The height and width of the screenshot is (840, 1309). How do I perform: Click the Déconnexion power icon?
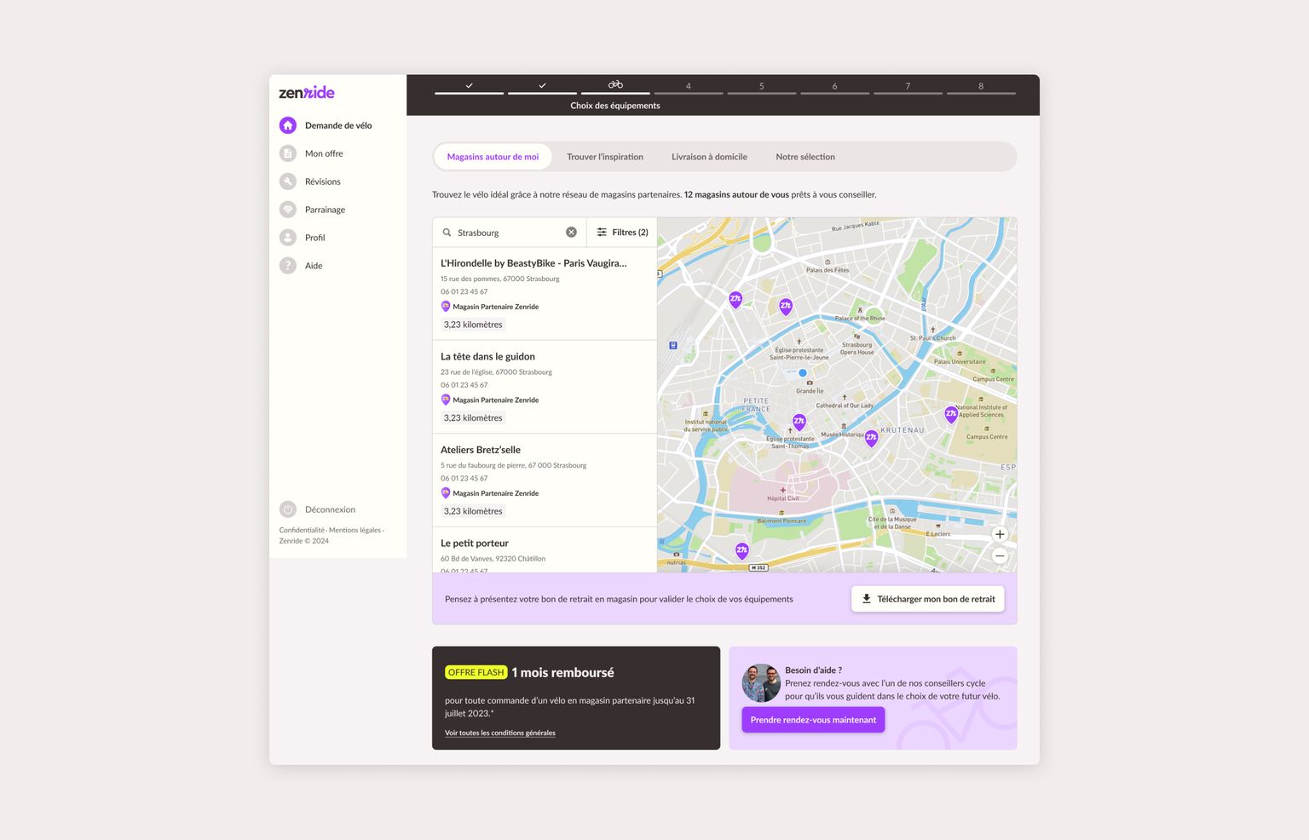[x=288, y=509]
